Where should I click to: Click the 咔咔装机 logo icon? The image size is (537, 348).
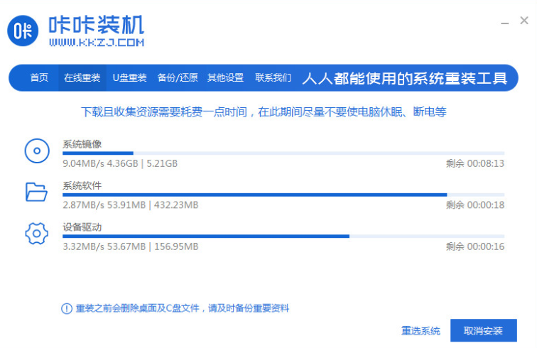coord(23,30)
